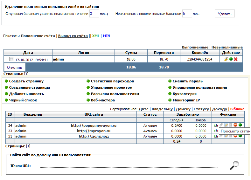
Task: Show Пополнение счёта records
Action: [38, 36]
